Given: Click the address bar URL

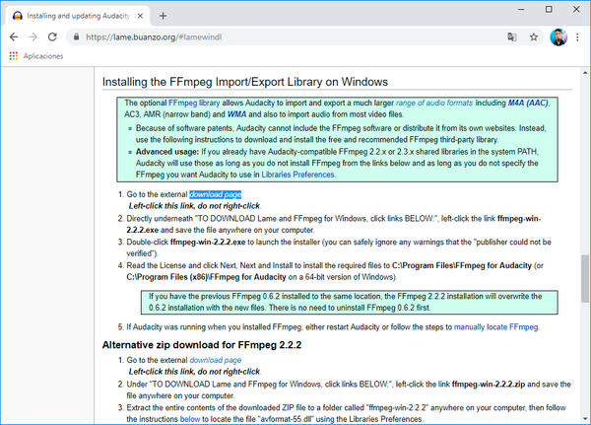Looking at the screenshot, I should tap(154, 37).
